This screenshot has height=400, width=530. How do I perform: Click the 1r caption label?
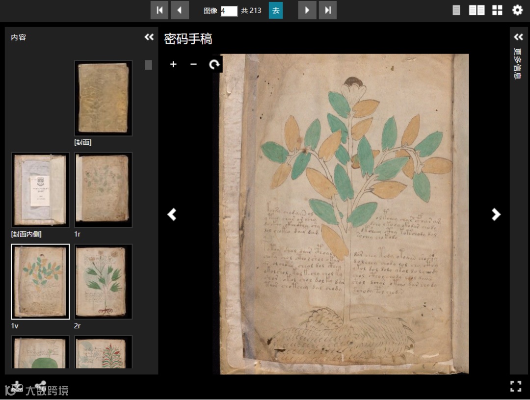[x=78, y=234]
